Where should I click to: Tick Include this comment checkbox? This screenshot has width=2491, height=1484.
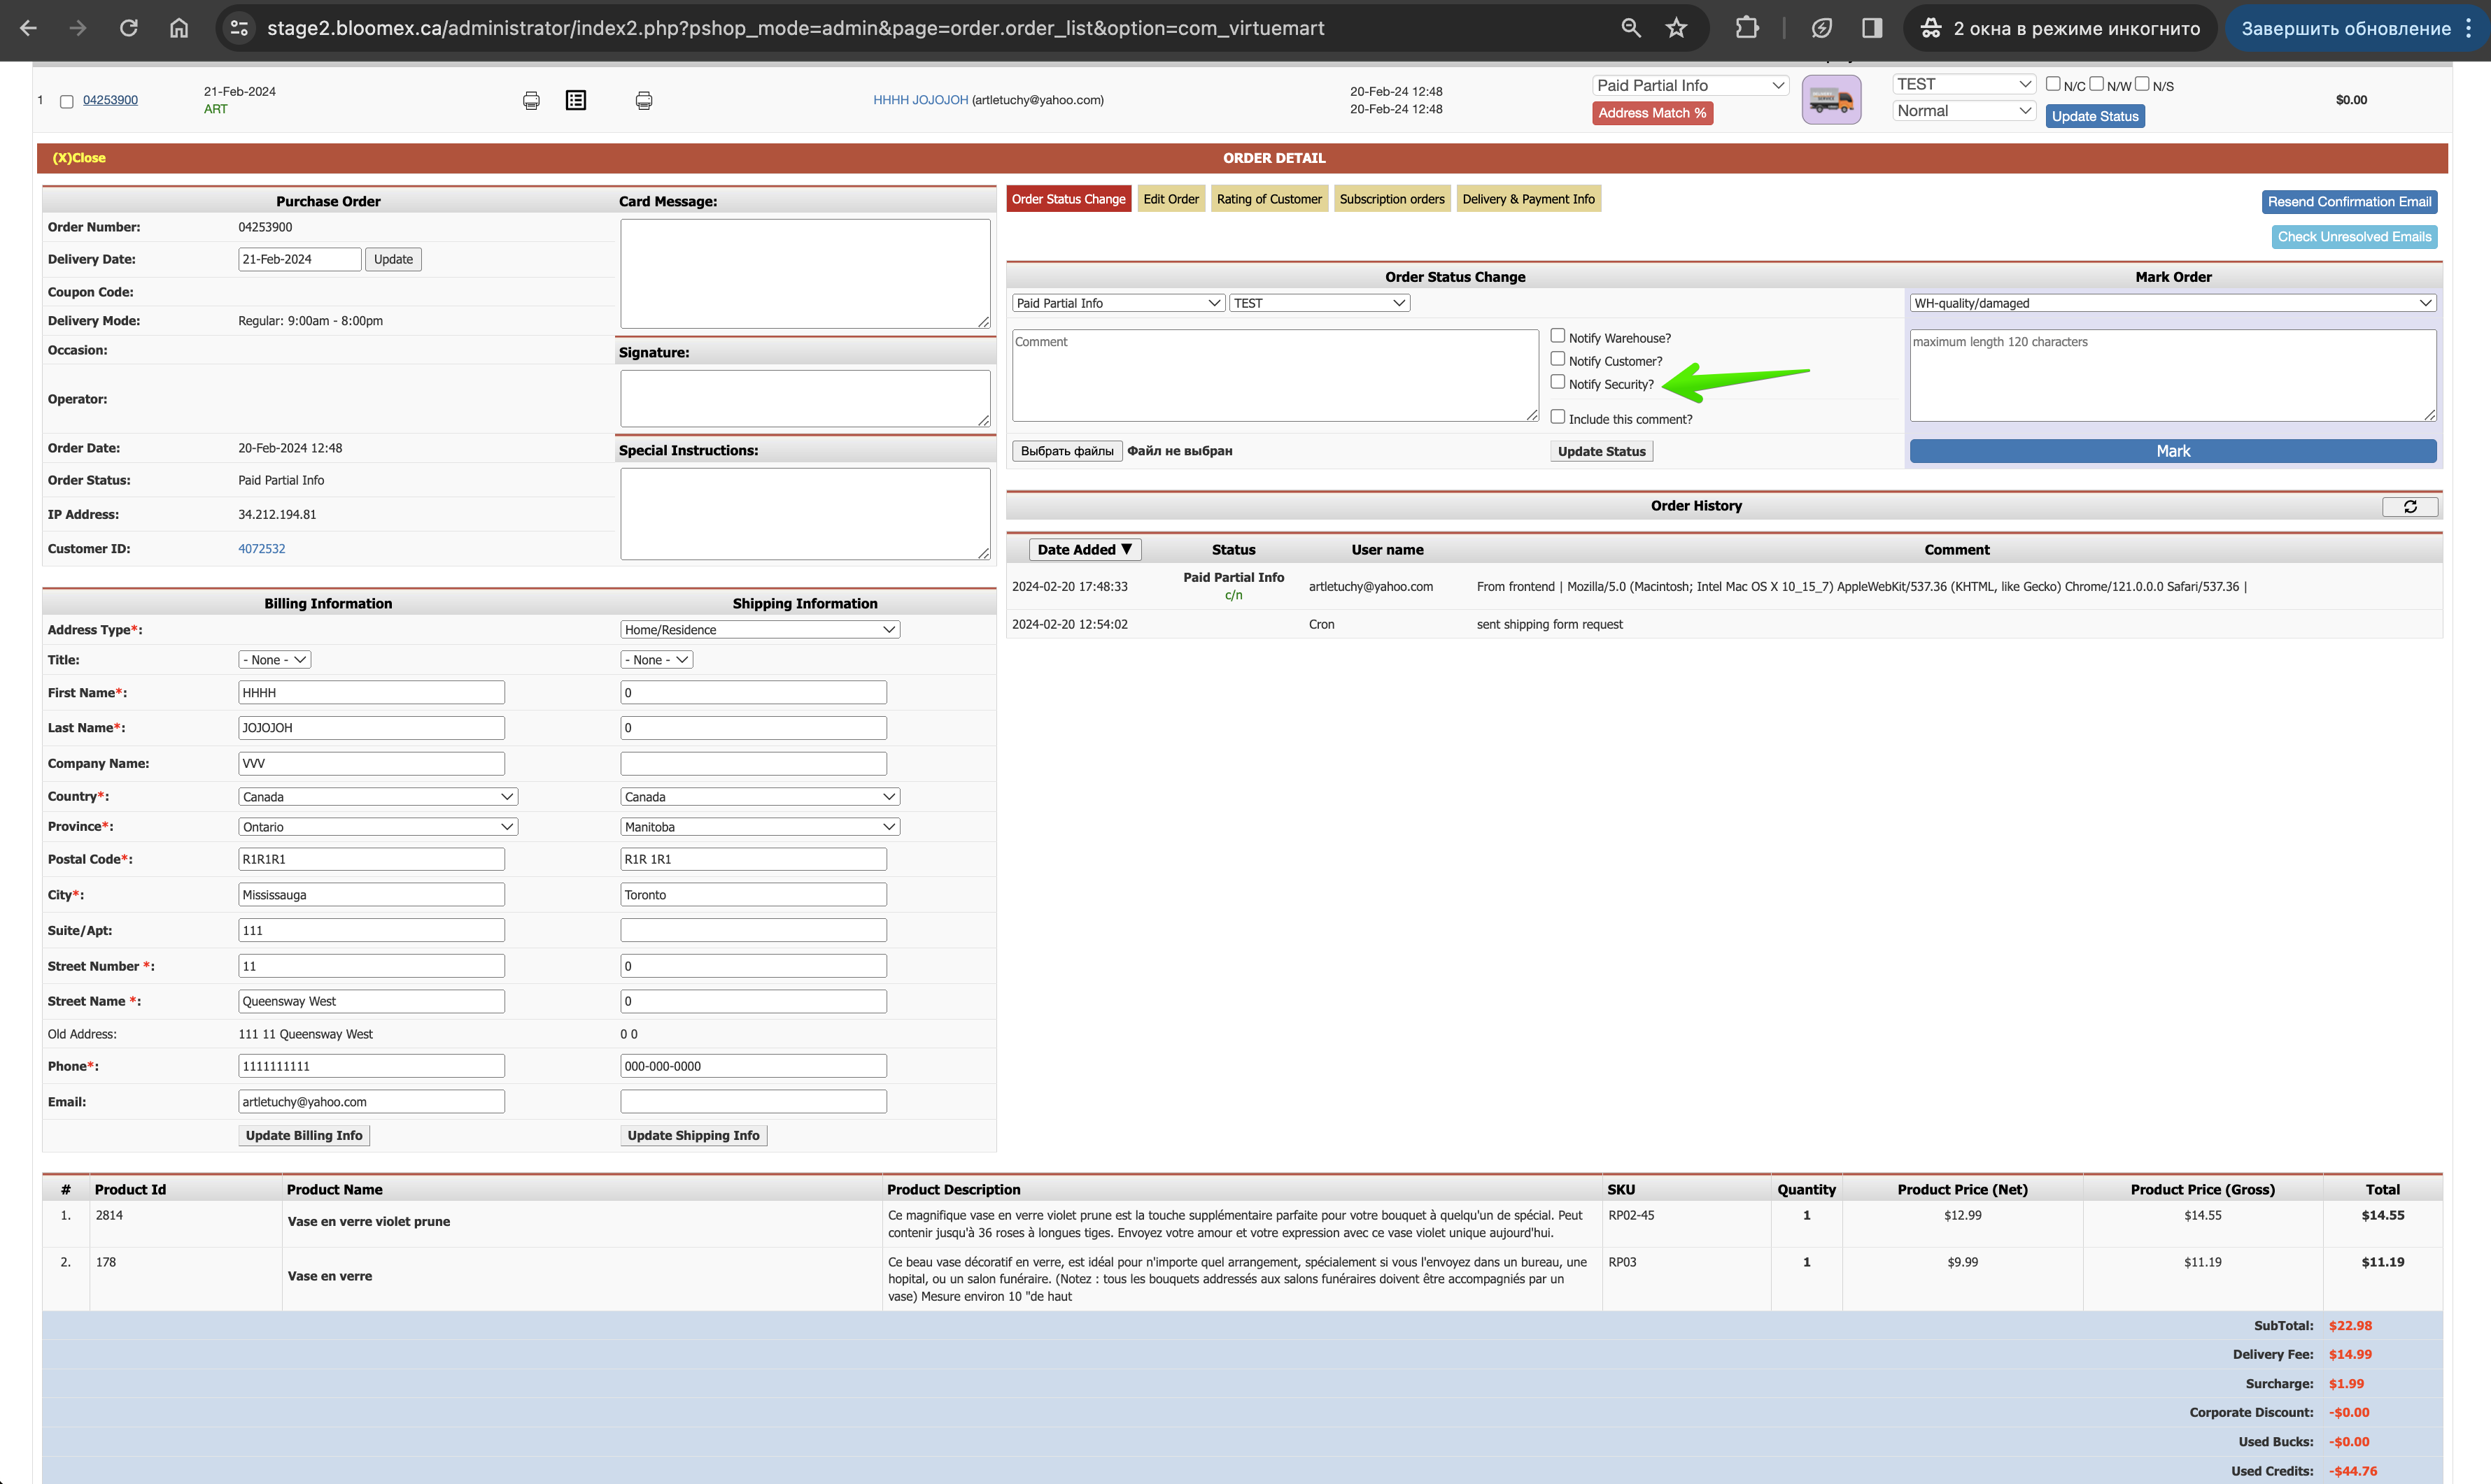click(1558, 417)
